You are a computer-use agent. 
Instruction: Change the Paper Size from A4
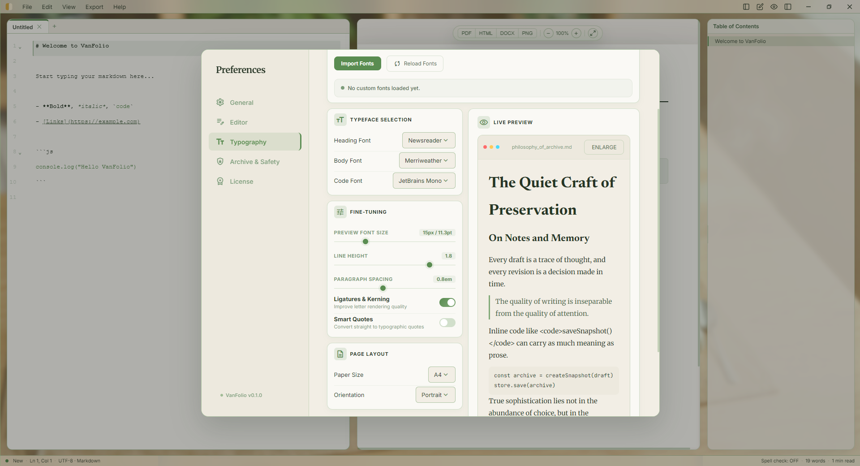click(x=441, y=375)
